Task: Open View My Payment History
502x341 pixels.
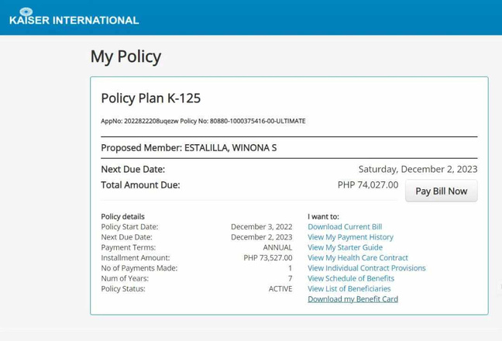Action: pos(350,237)
